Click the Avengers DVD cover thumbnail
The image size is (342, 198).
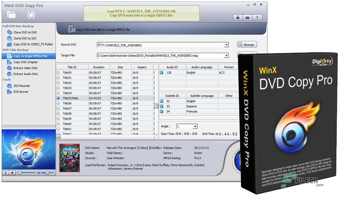[x=70, y=158]
